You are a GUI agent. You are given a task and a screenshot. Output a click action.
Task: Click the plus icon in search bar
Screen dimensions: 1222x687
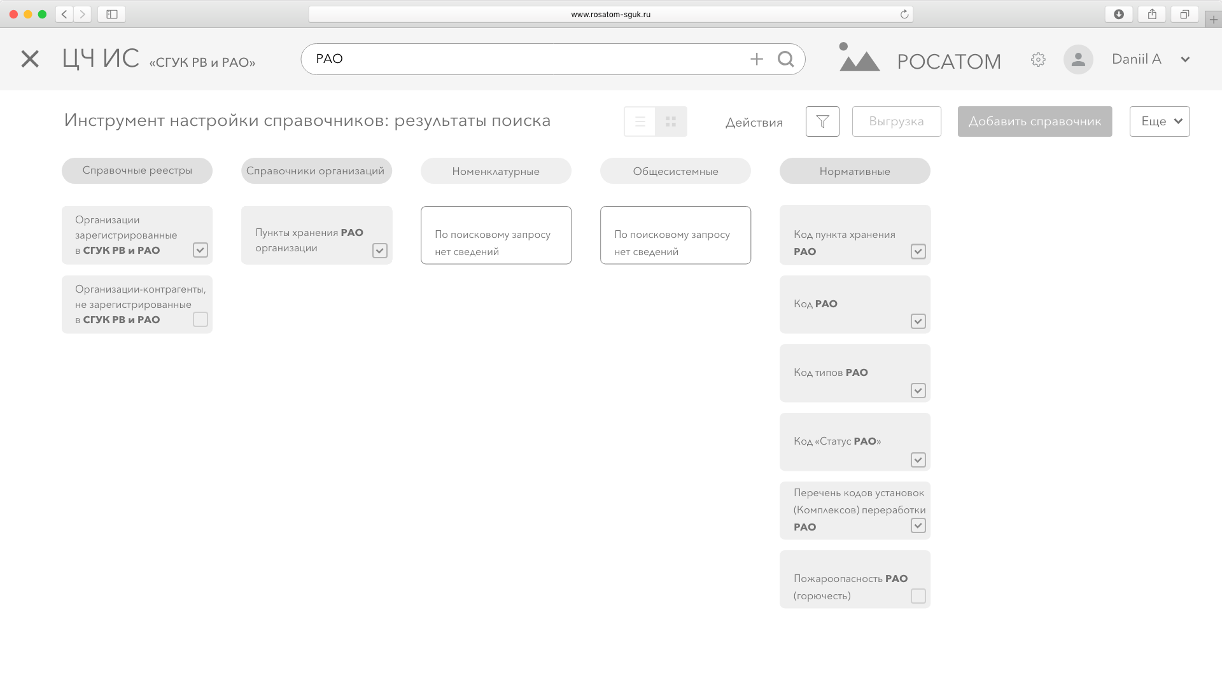coord(757,59)
